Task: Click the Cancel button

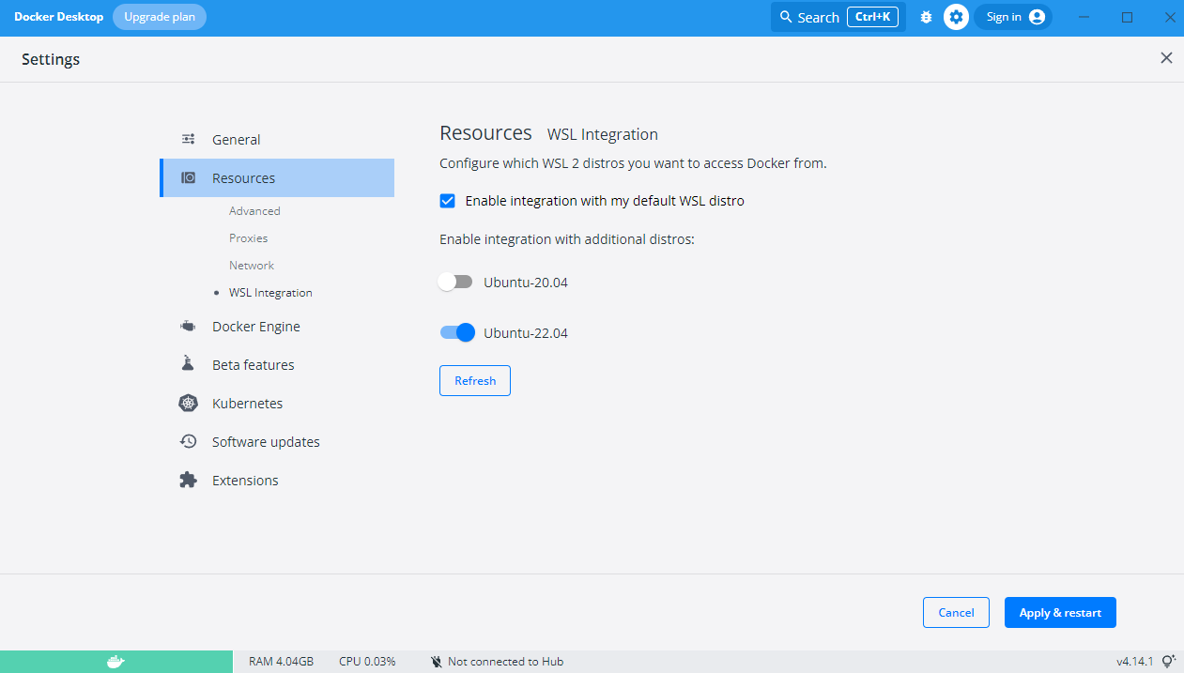Action: [956, 612]
